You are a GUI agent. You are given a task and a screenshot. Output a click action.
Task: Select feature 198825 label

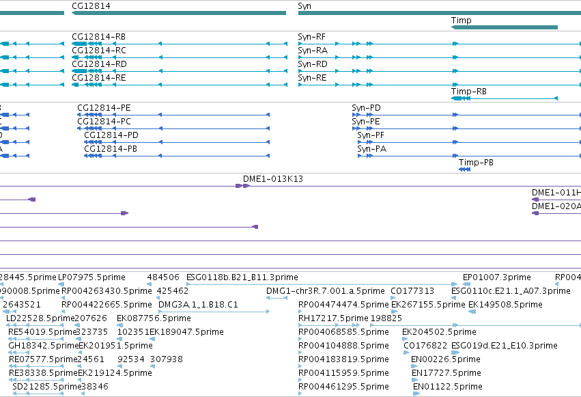pos(386,318)
